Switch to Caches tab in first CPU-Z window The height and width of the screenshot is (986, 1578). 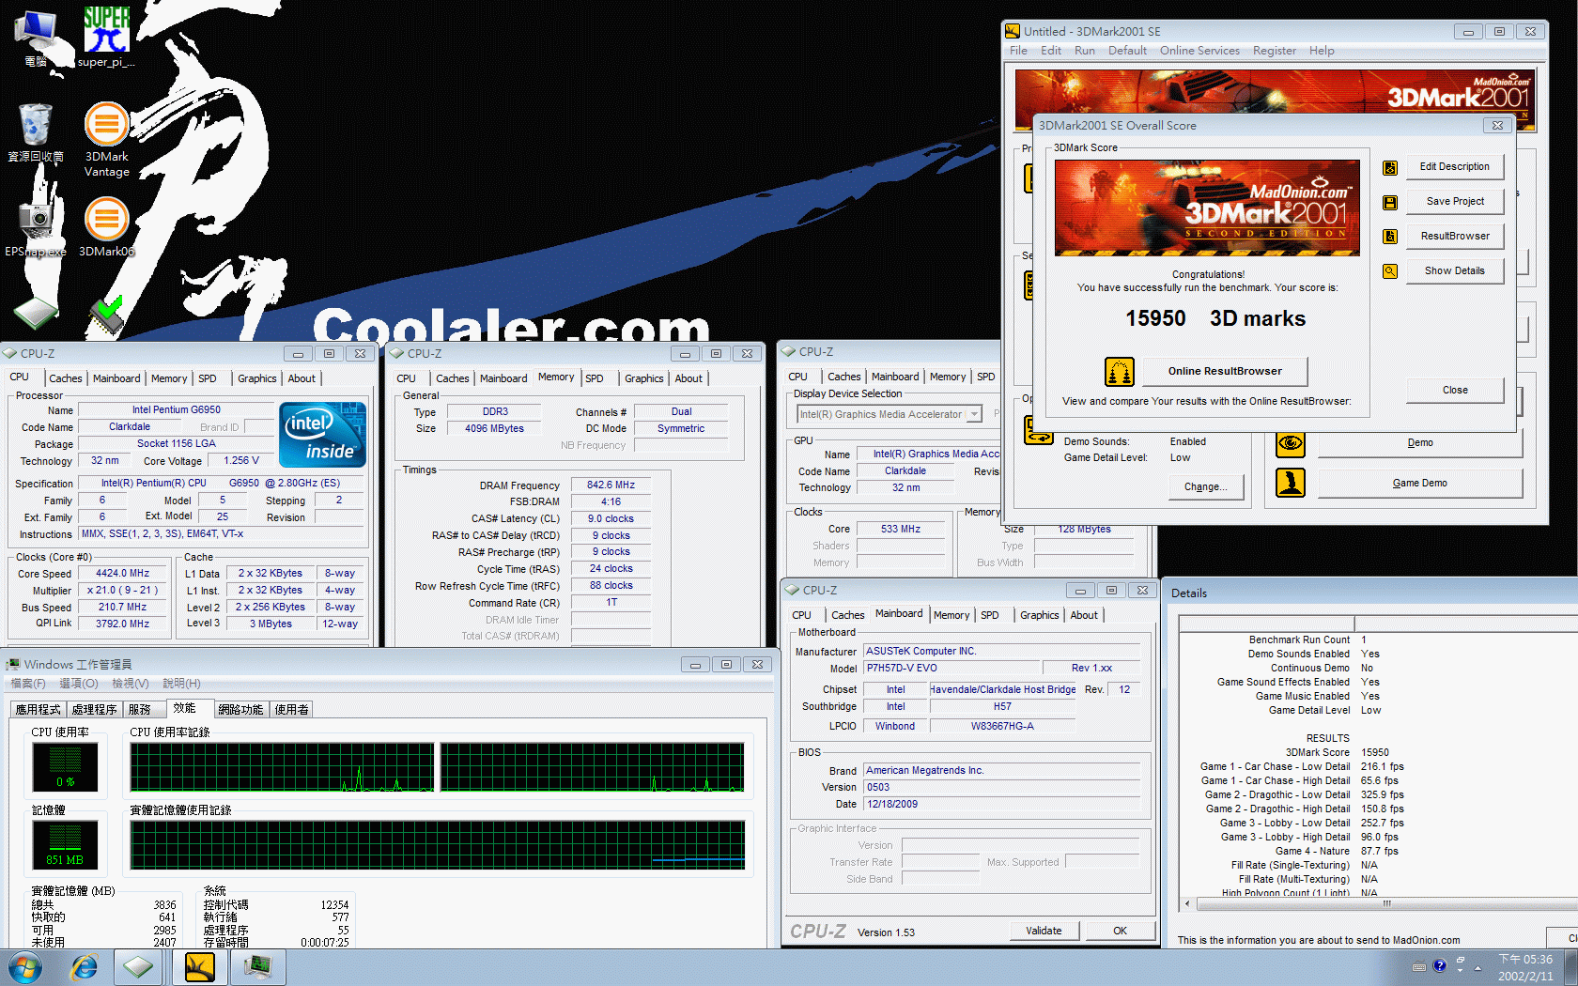tap(66, 378)
